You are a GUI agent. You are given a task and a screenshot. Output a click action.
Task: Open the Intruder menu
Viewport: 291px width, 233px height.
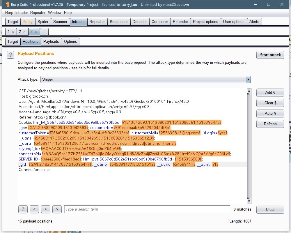coord(22,13)
